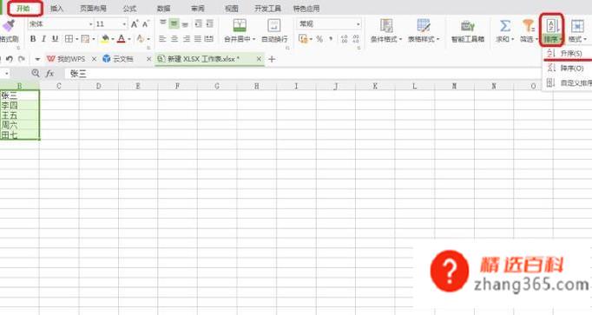This screenshot has width=592, height=315.
Task: Select the cell containing 李四
Action: pos(20,105)
